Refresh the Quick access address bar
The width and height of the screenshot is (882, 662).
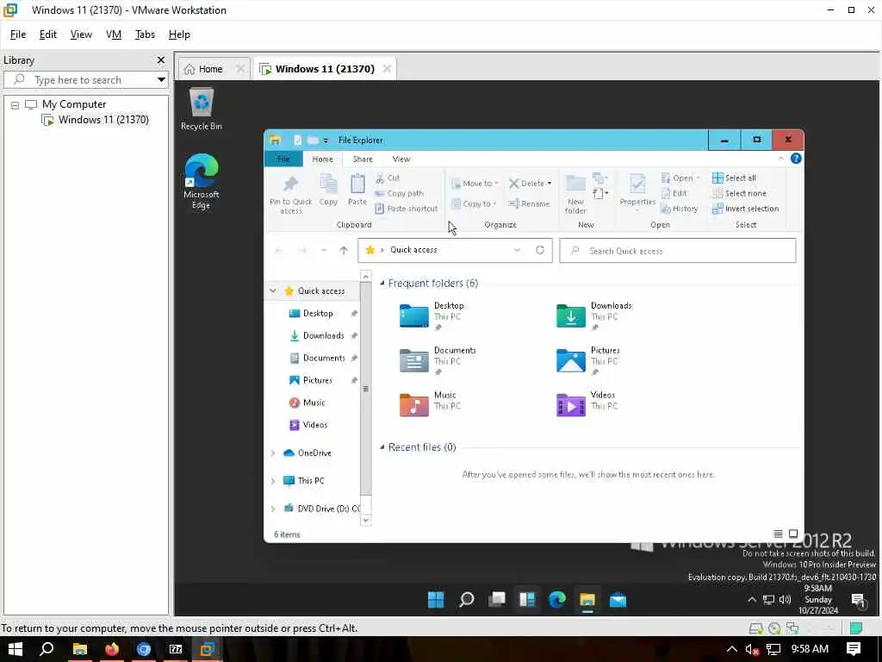click(540, 250)
